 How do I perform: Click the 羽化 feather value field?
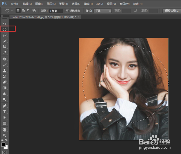[56, 11]
